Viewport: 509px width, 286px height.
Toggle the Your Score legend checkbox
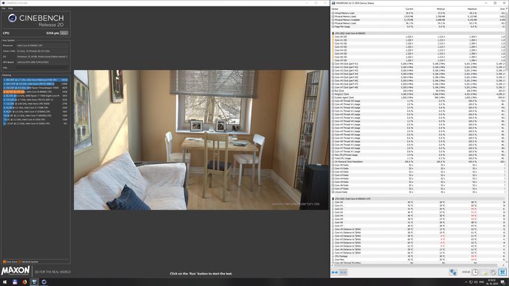(4, 262)
